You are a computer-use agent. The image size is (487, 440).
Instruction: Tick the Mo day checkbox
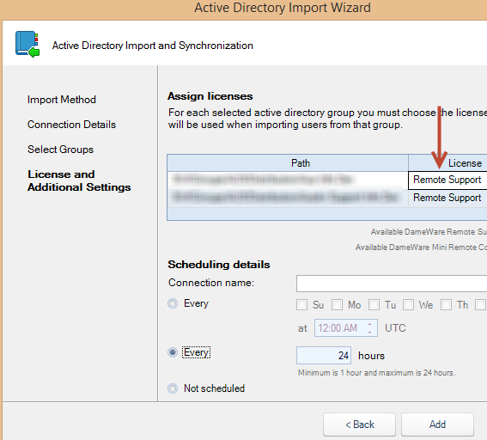pyautogui.click(x=337, y=305)
